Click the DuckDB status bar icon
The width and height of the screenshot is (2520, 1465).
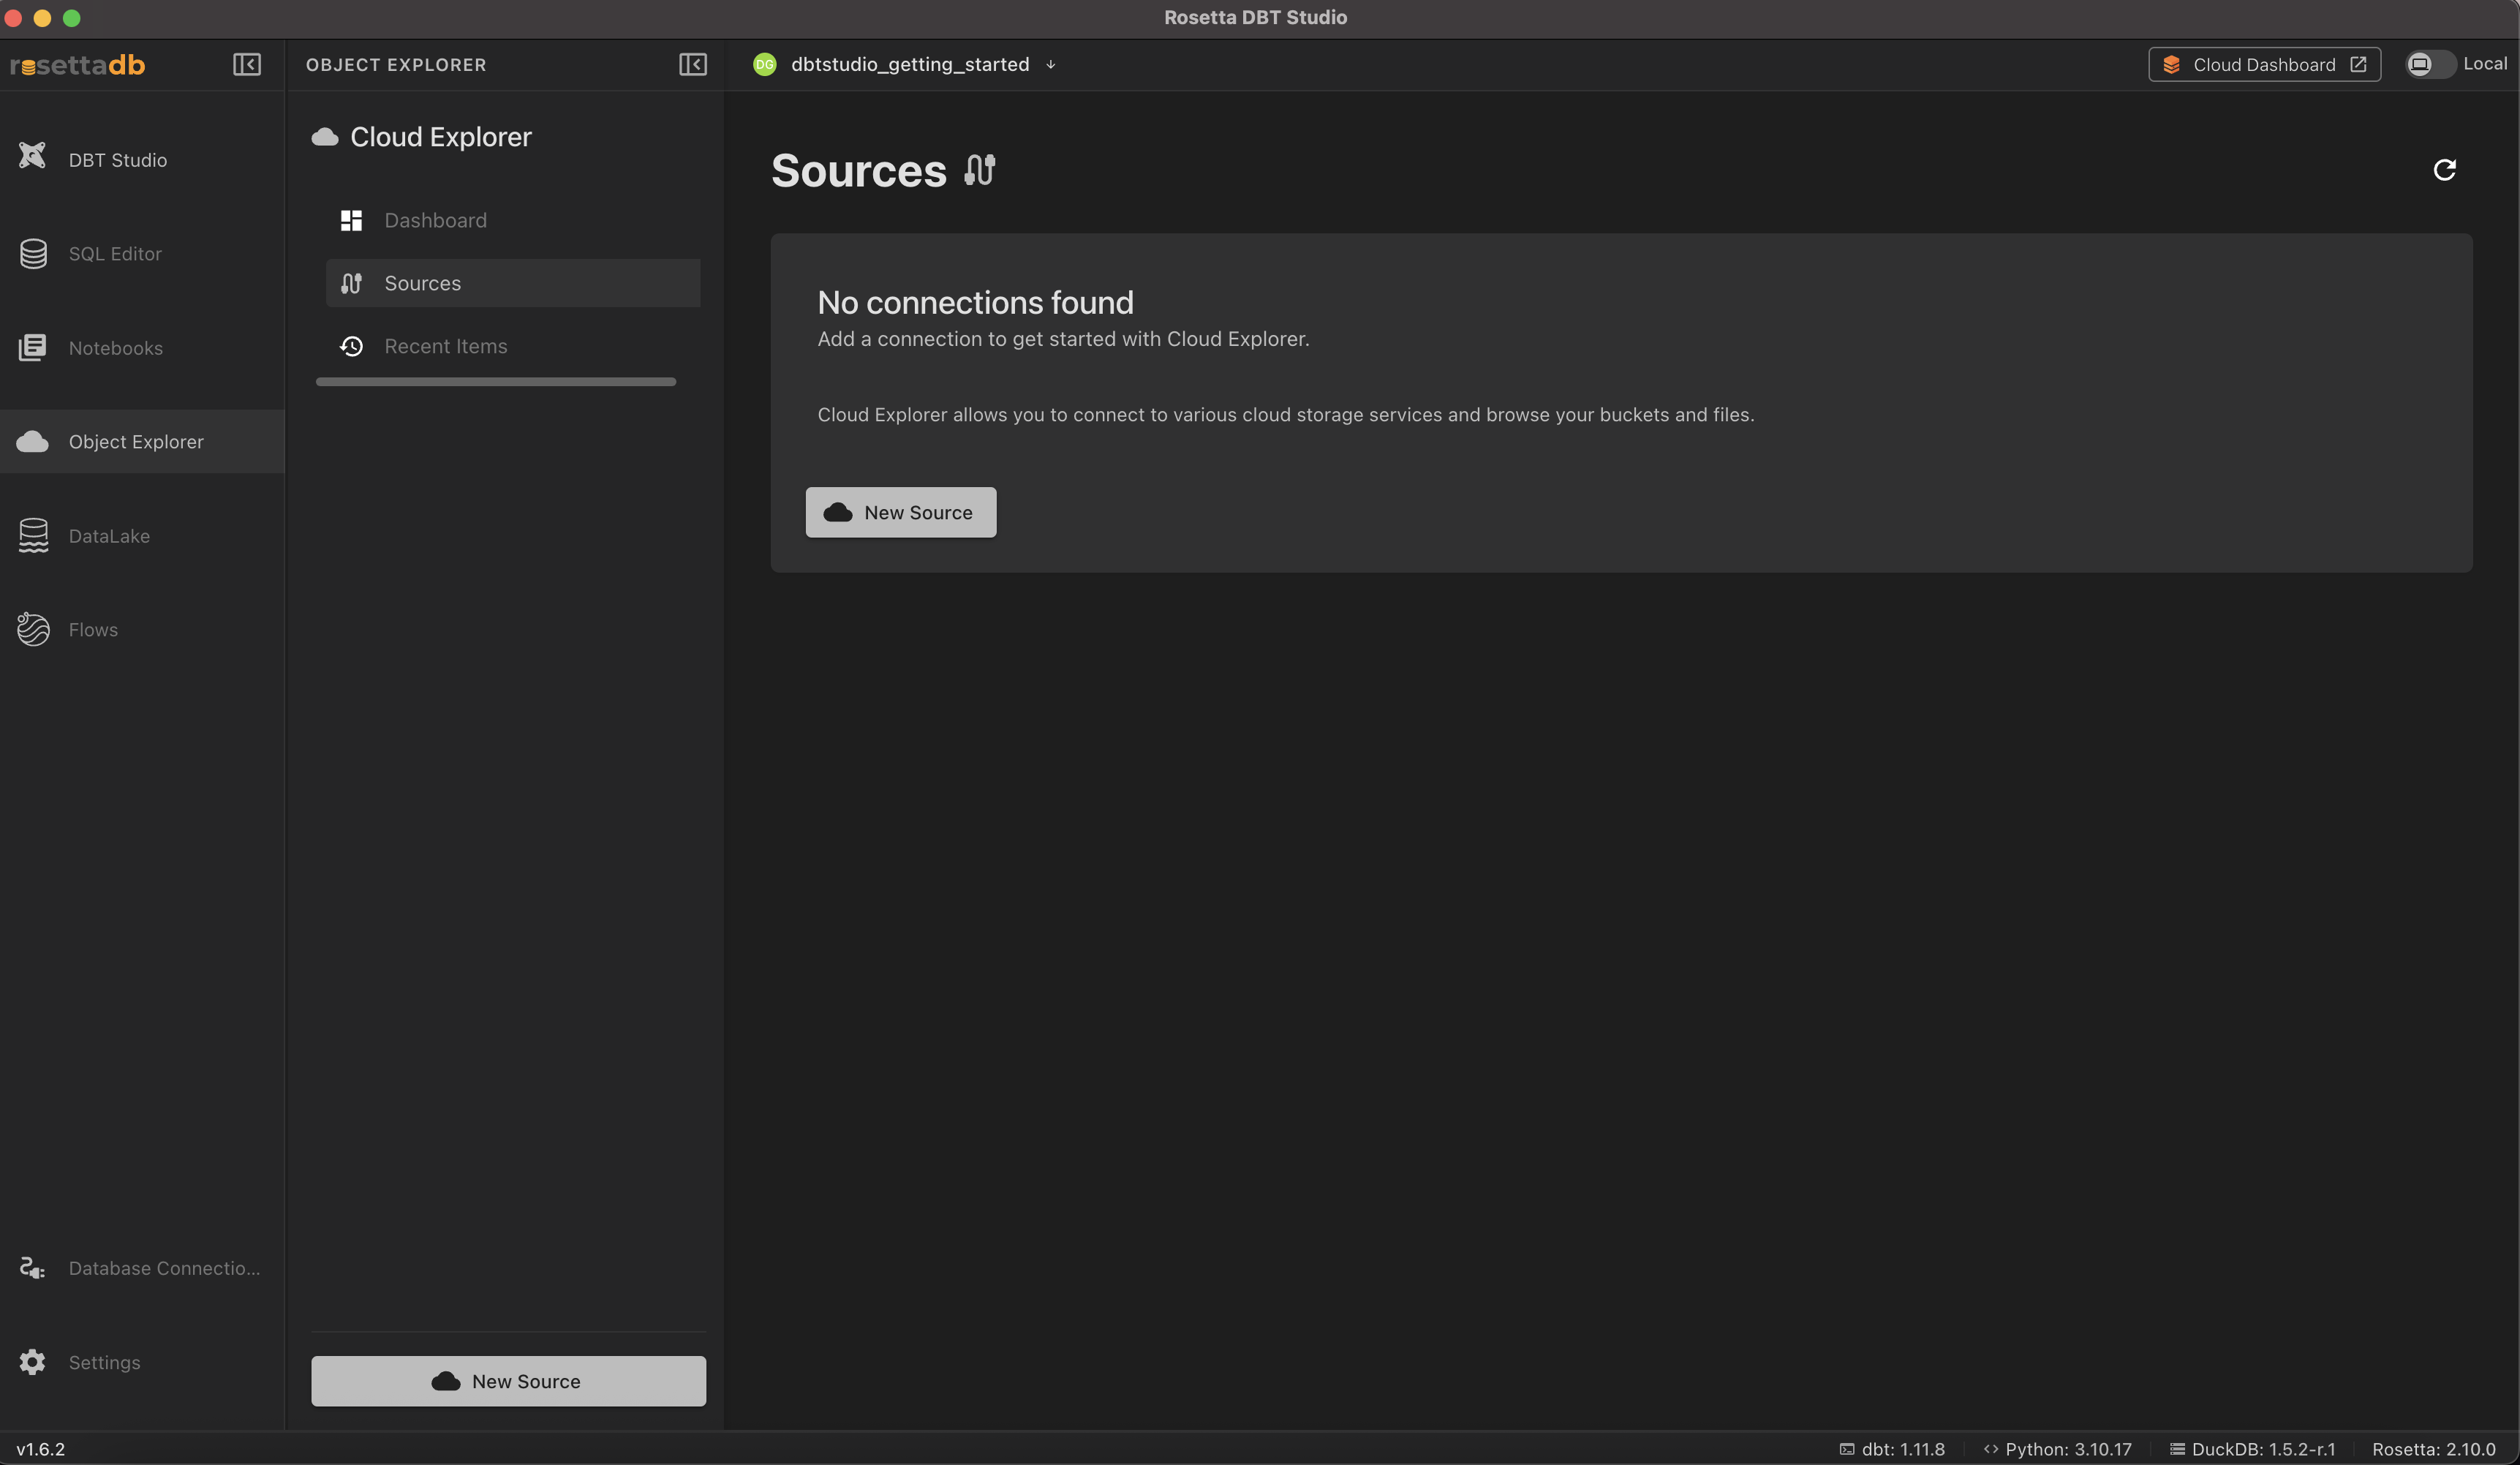(x=2177, y=1449)
